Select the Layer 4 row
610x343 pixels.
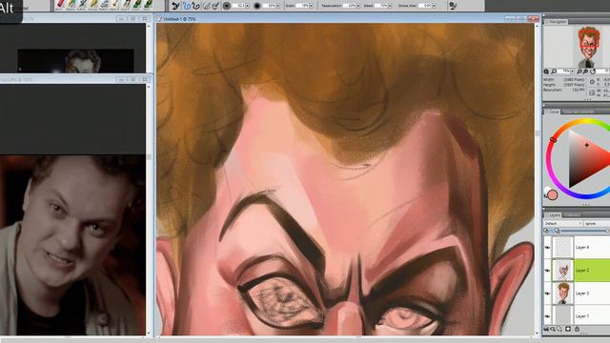point(577,248)
